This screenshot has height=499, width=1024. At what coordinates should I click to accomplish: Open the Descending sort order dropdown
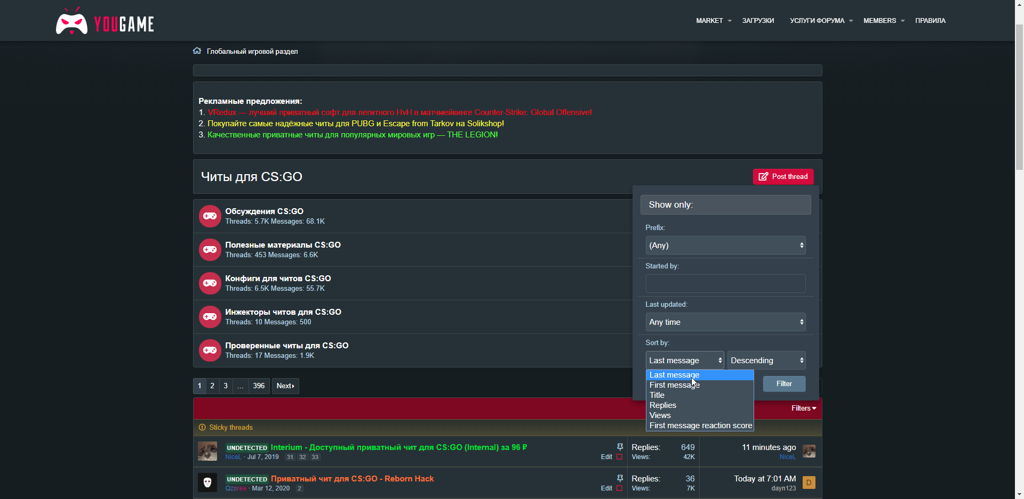click(x=766, y=361)
